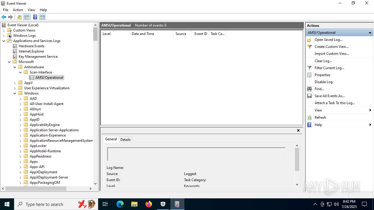Click Attach a Task To this Log
Viewport: 374px width, 210px height.
335,103
